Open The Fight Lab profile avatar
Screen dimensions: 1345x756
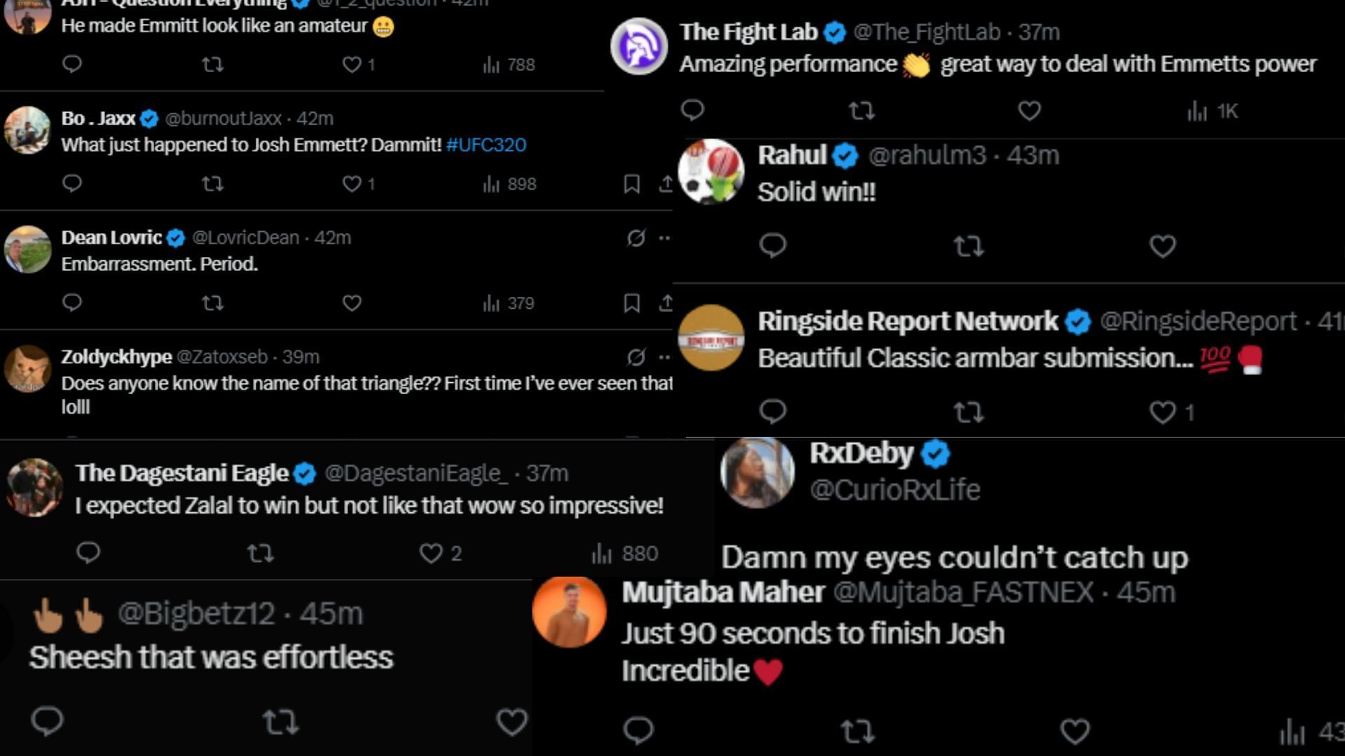[639, 46]
